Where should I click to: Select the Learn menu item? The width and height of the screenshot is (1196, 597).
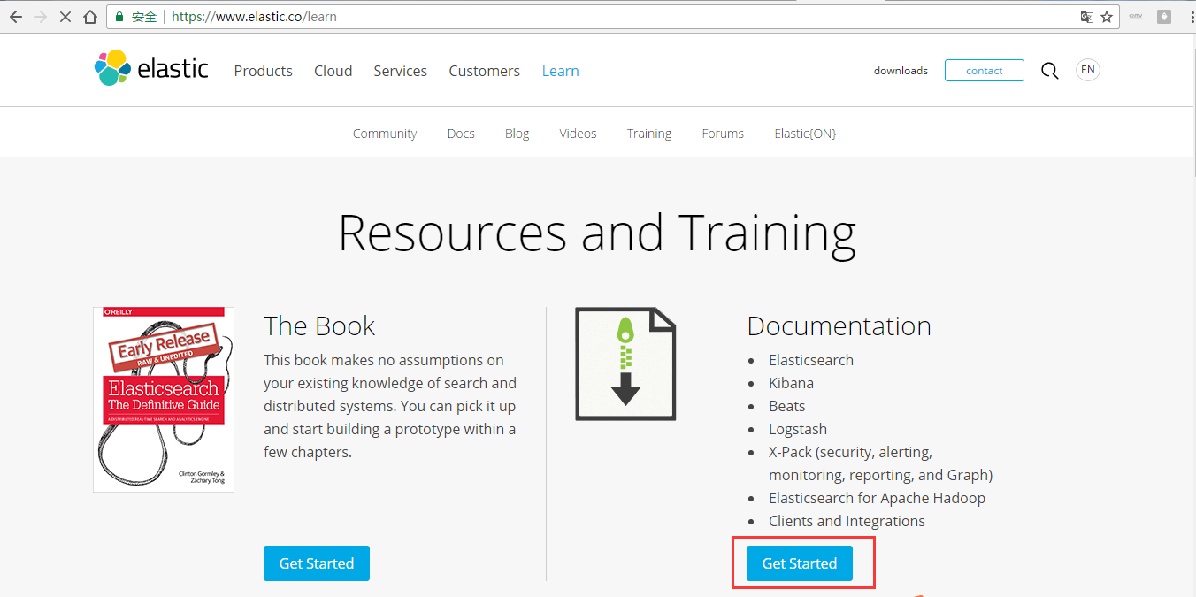coord(560,71)
